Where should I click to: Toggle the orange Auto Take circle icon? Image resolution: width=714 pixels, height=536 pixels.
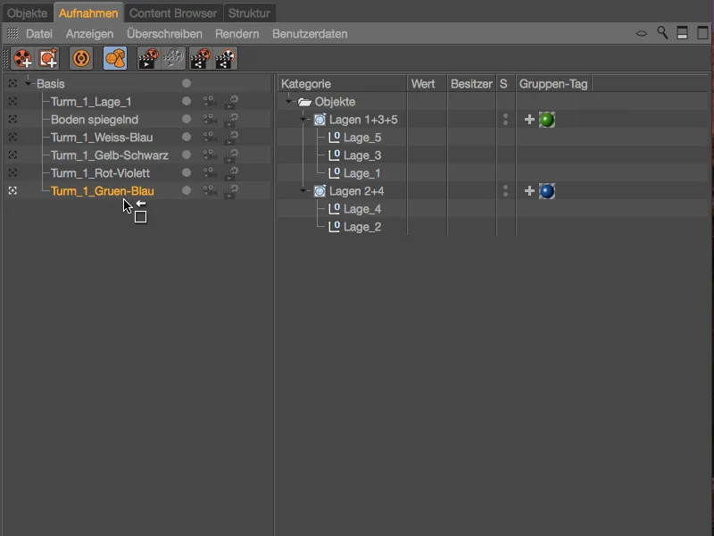point(81,58)
